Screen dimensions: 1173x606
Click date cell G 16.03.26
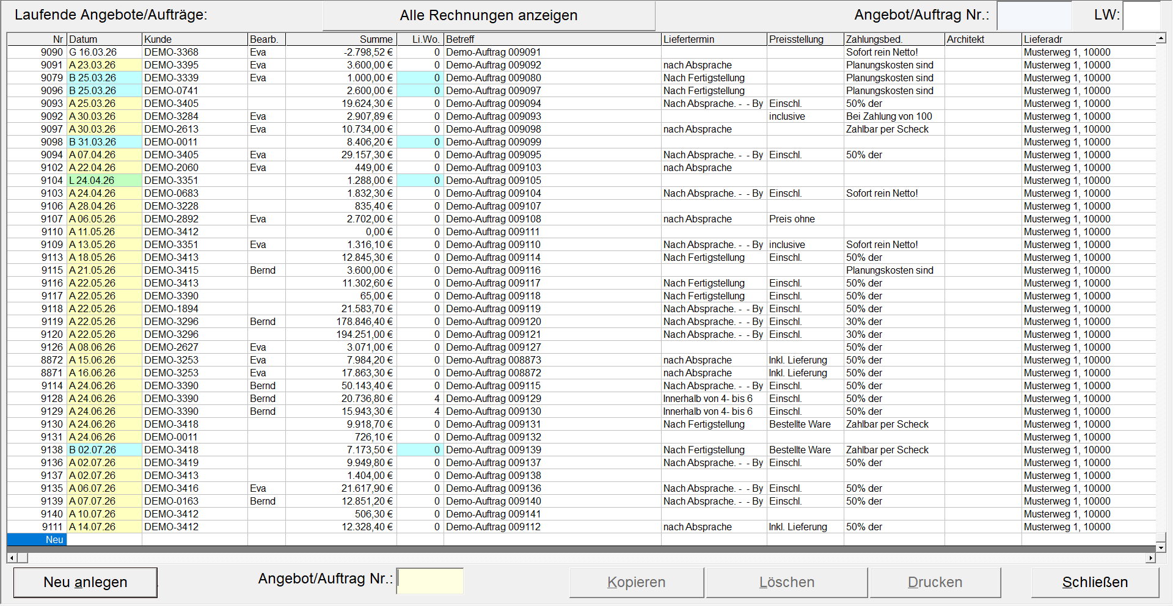click(104, 53)
